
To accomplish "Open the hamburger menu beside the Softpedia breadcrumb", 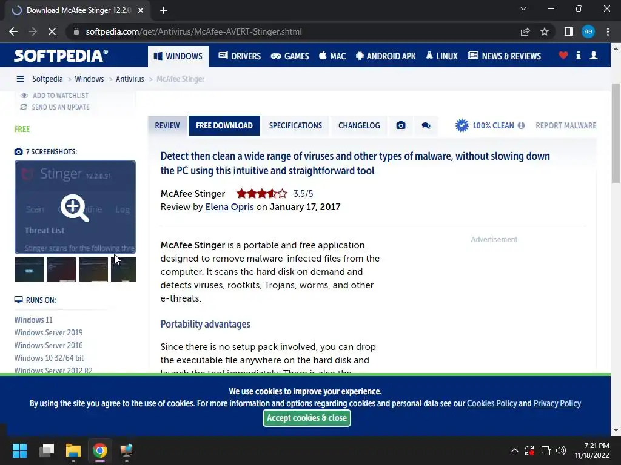I will click(20, 79).
